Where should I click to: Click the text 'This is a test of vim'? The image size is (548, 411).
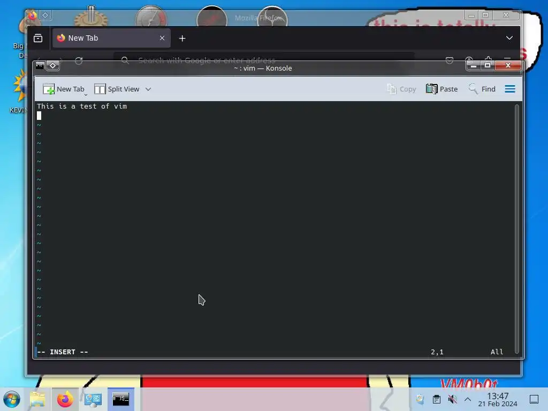[82, 106]
